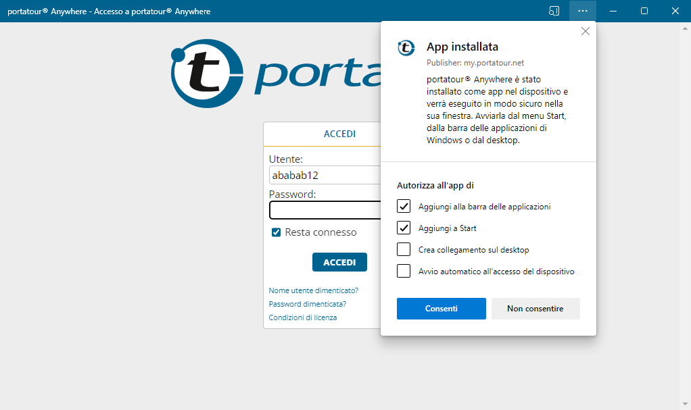Click the Non consentire button

(x=535, y=309)
